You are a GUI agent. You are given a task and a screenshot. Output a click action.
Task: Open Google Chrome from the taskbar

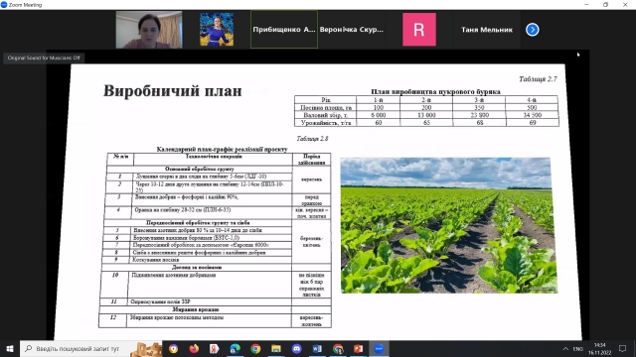tap(255, 349)
